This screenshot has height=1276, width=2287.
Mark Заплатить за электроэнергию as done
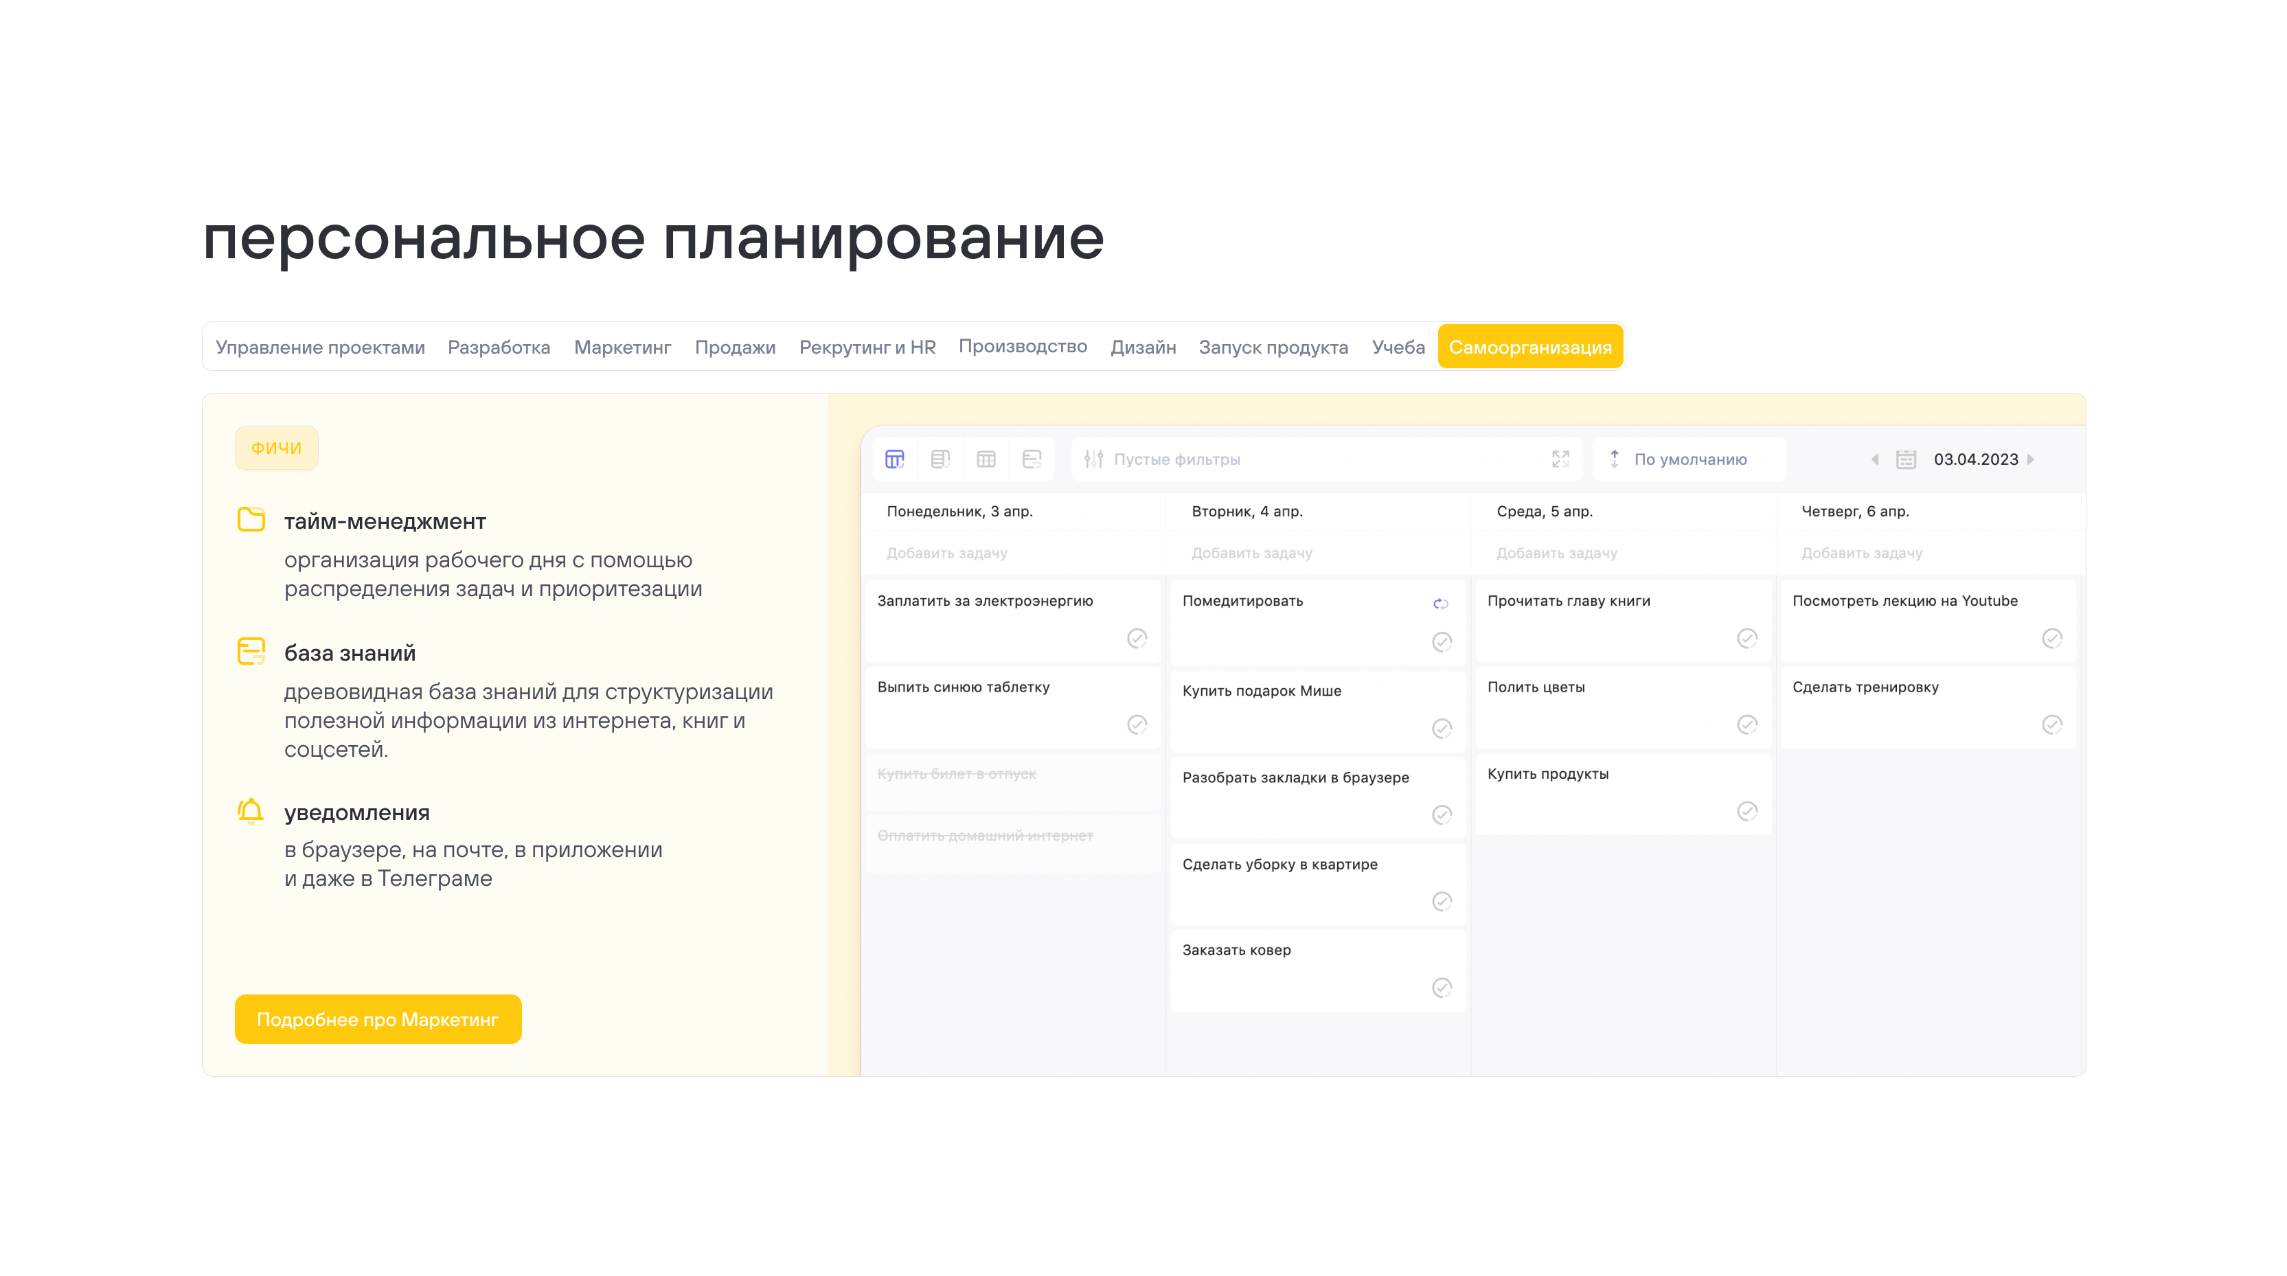[x=1137, y=639]
